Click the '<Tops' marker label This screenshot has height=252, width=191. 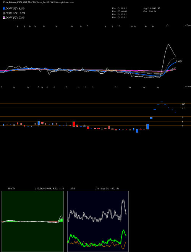188,26
